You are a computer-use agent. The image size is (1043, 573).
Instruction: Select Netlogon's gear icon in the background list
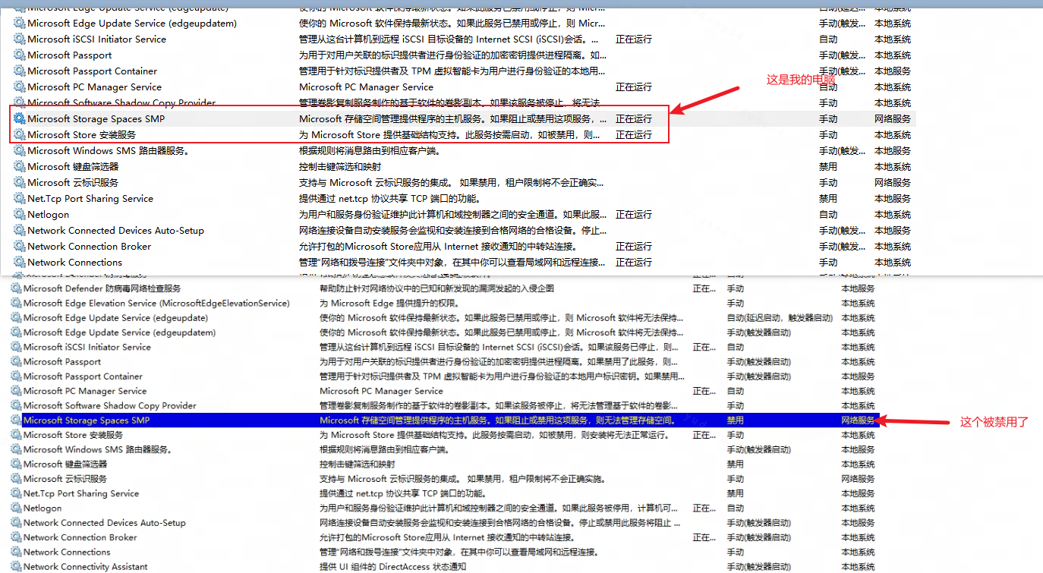[x=17, y=508]
